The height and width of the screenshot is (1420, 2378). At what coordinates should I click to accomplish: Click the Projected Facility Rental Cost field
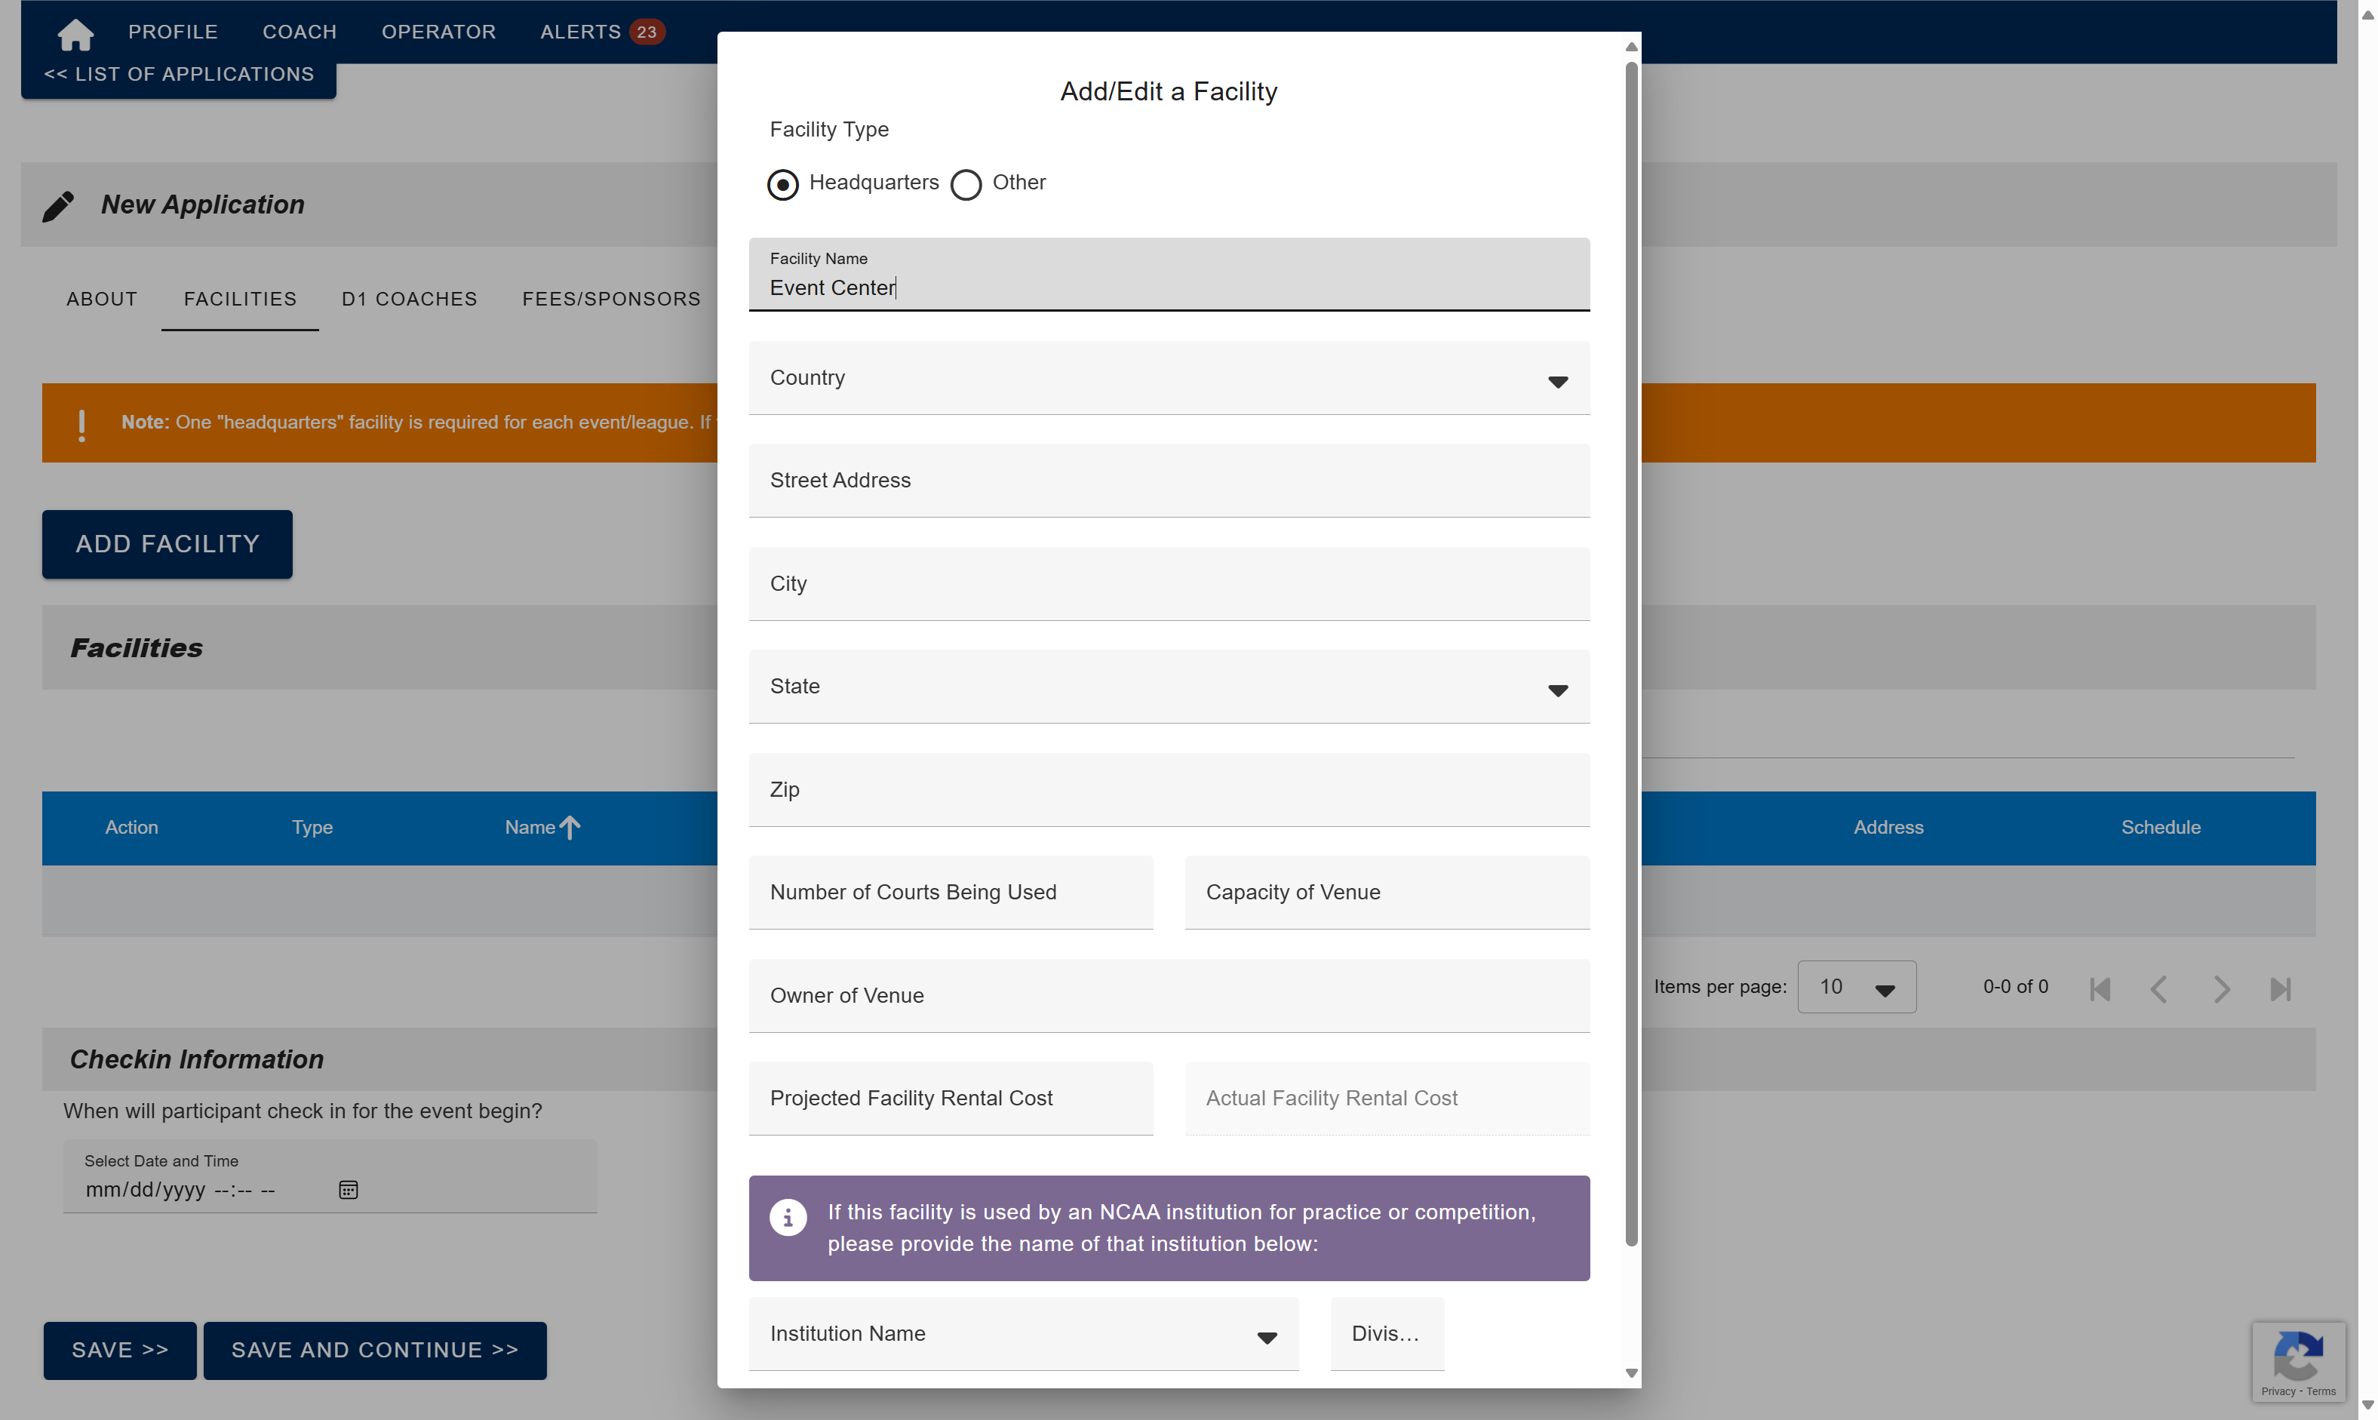pos(951,1099)
